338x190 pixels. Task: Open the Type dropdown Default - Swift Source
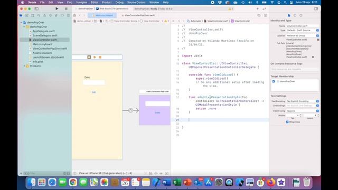tap(303, 31)
